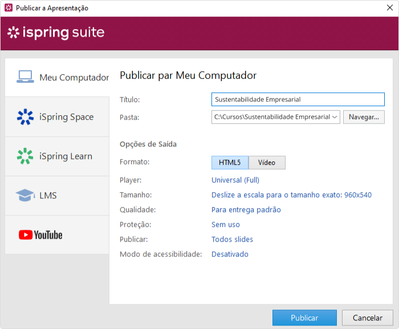Choose the LMS publishing tab
The width and height of the screenshot is (399, 329).
(57, 196)
